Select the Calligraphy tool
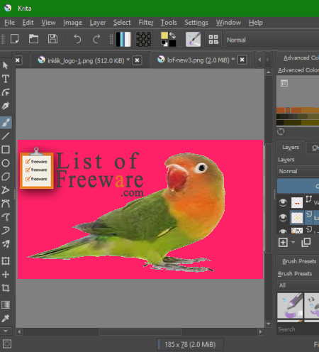The width and height of the screenshot is (319, 352). (x=6, y=106)
